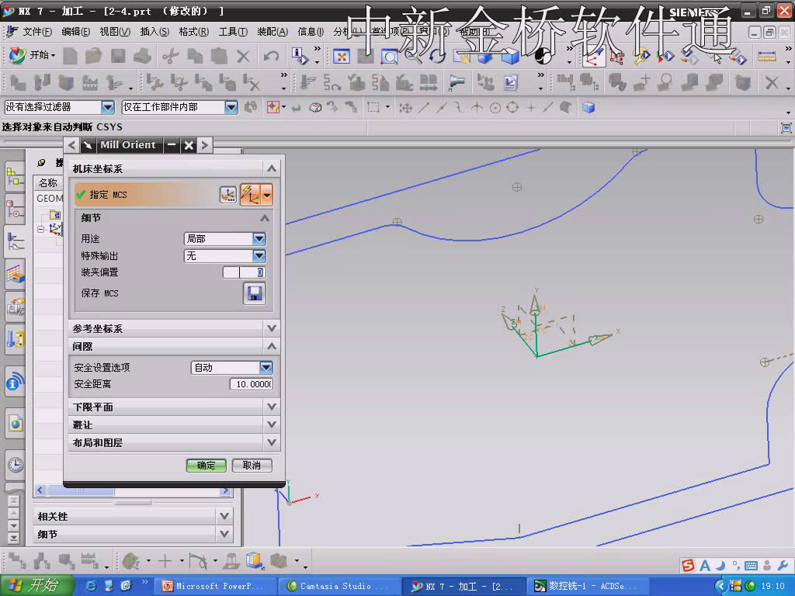Image resolution: width=795 pixels, height=596 pixels.
Task: Click the Undo arrow icon
Action: coord(271,56)
